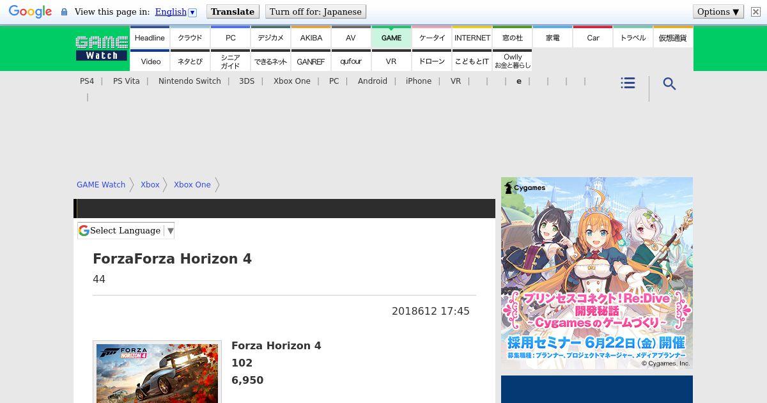Click Turn off for: Japanese button

point(316,12)
